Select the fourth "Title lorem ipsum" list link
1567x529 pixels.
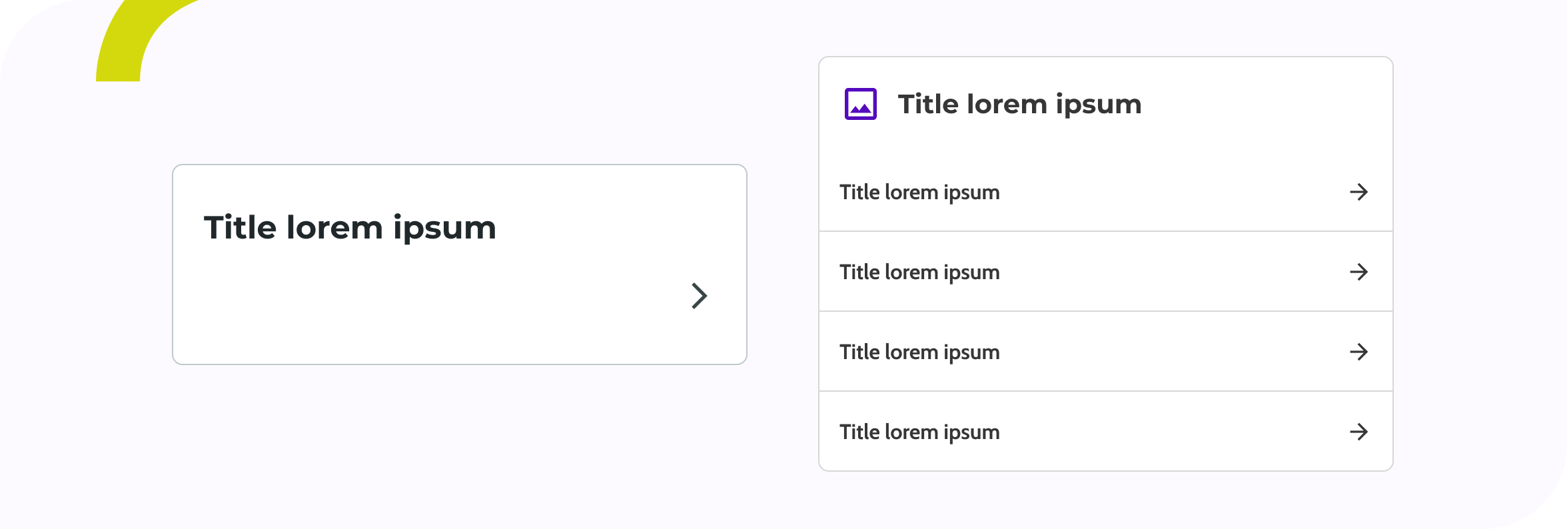(919, 432)
